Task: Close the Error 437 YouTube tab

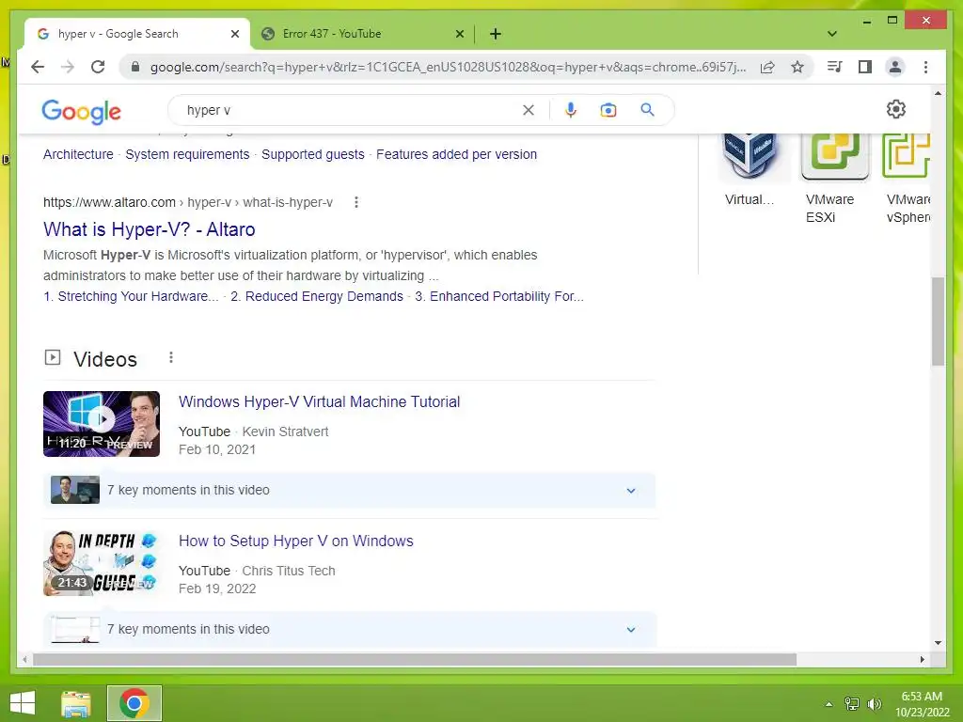Action: click(x=459, y=34)
